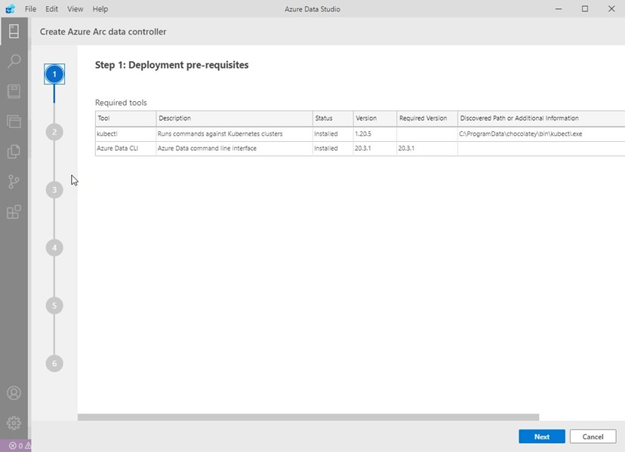Click the 'Create Azure Arc data controller' title
The width and height of the screenshot is (625, 452).
point(103,32)
